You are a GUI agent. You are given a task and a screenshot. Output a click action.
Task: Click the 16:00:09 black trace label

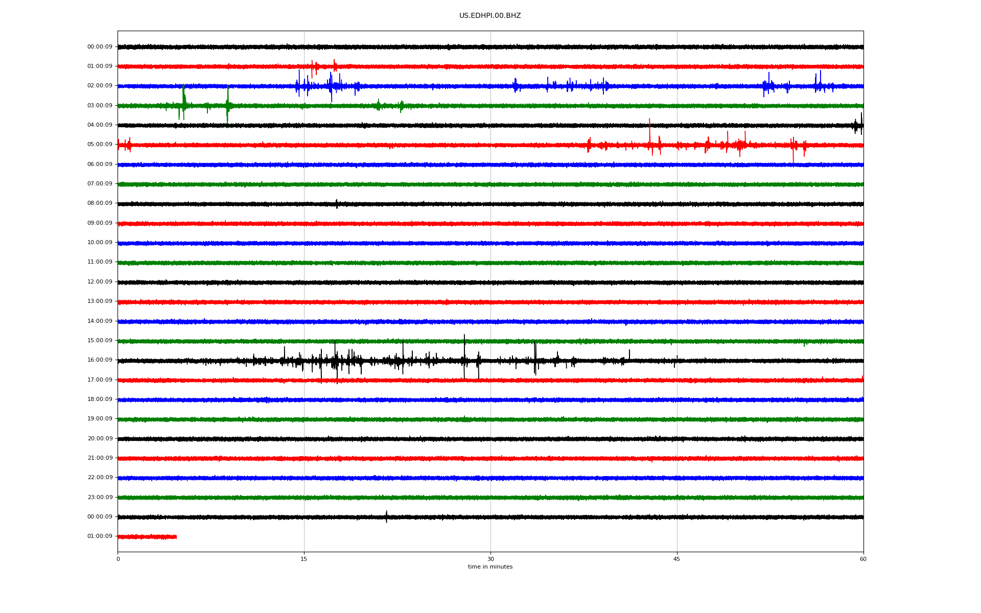[x=100, y=360]
